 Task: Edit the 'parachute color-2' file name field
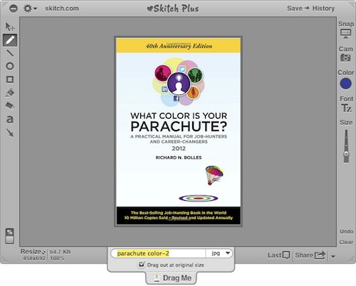(158, 253)
